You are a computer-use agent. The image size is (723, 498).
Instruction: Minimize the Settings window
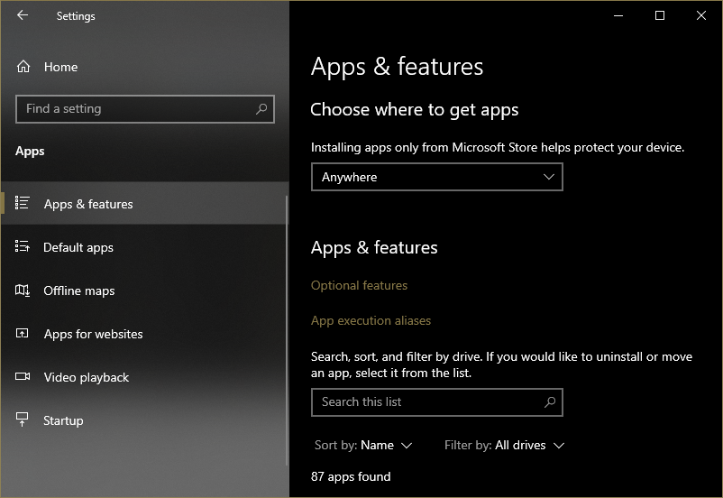click(618, 15)
